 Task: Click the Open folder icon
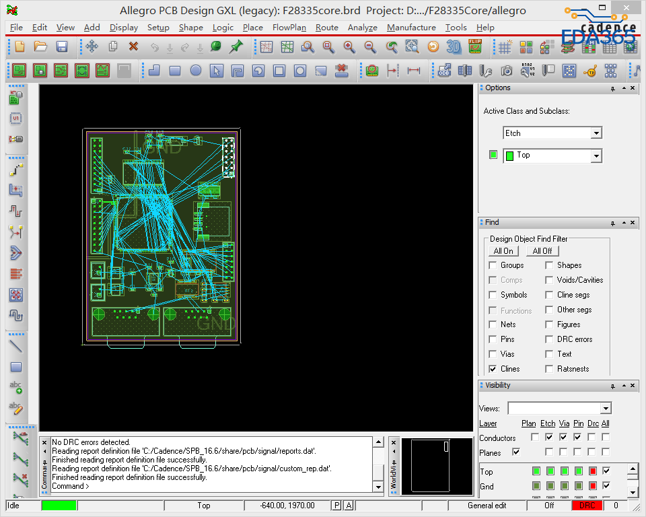coord(40,46)
